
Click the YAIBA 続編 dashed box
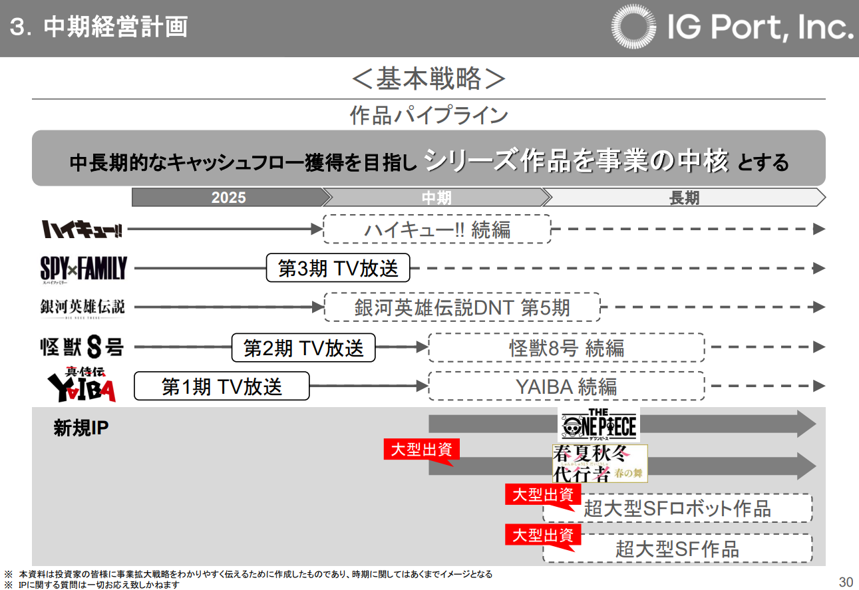point(566,386)
